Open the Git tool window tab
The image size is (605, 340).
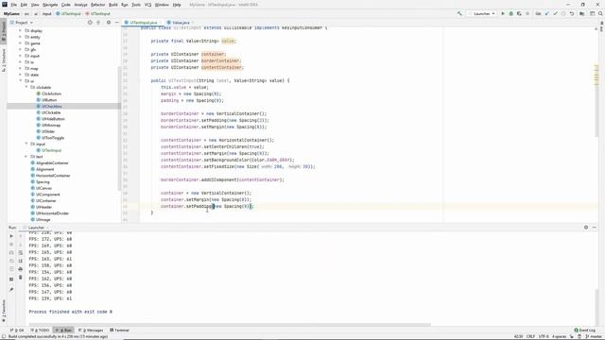pos(17,330)
